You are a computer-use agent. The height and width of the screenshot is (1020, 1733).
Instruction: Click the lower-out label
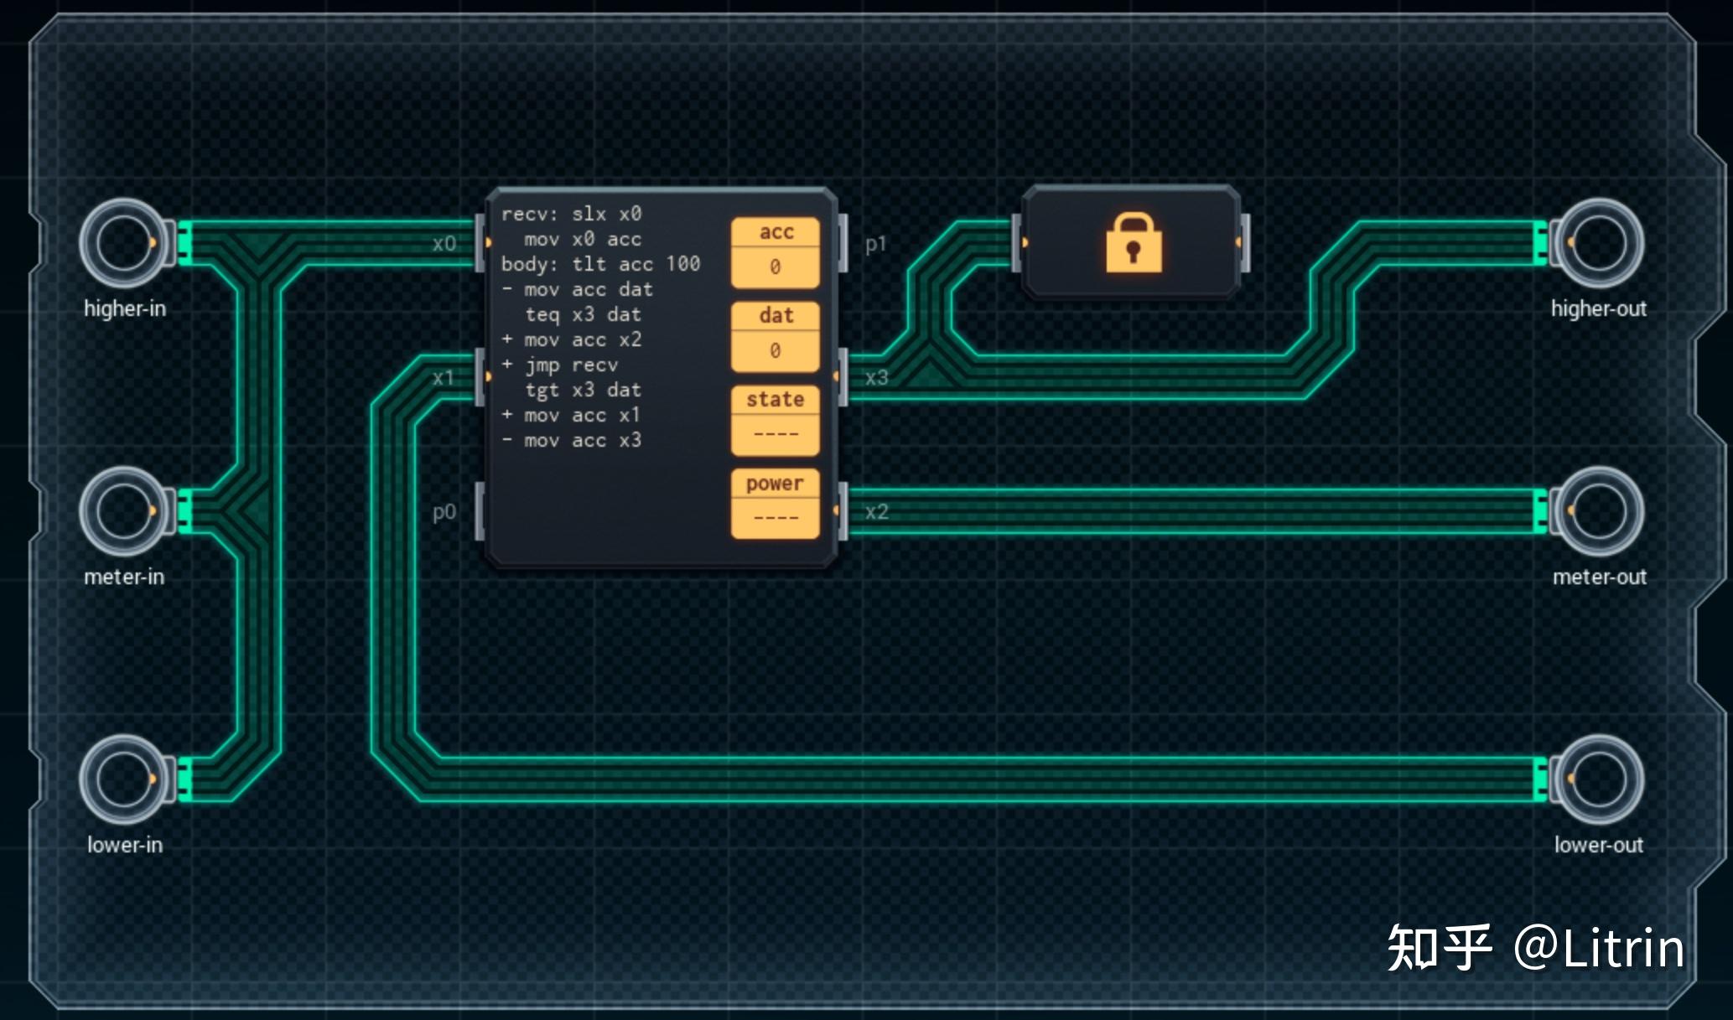pyautogui.click(x=1599, y=846)
